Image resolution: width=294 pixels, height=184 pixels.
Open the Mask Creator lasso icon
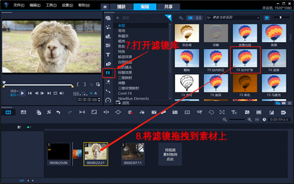click(211, 112)
